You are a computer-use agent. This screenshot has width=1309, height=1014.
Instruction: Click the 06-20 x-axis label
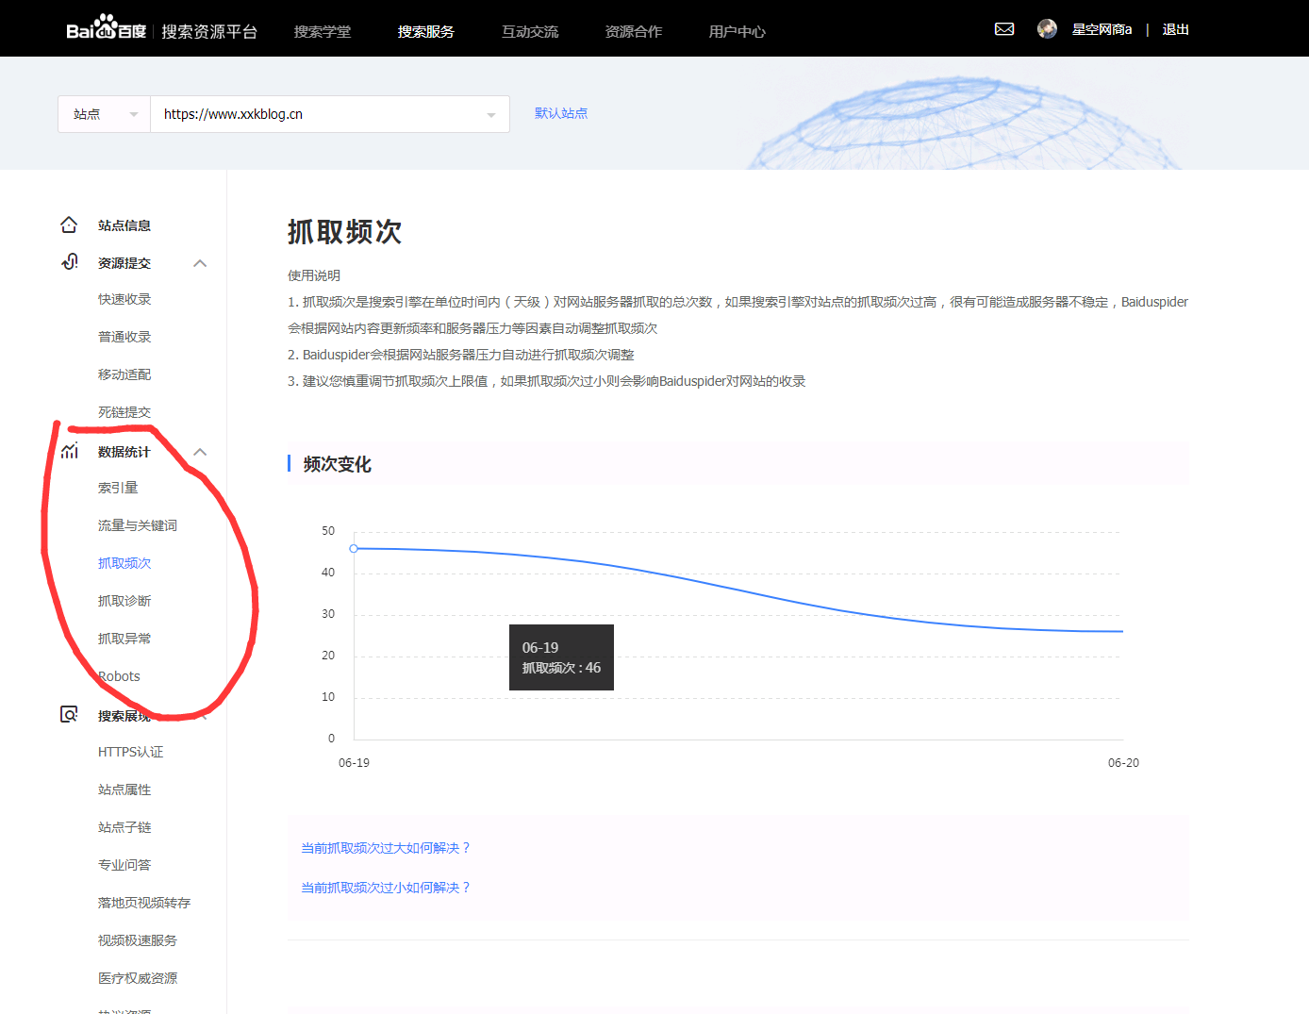tap(1123, 762)
